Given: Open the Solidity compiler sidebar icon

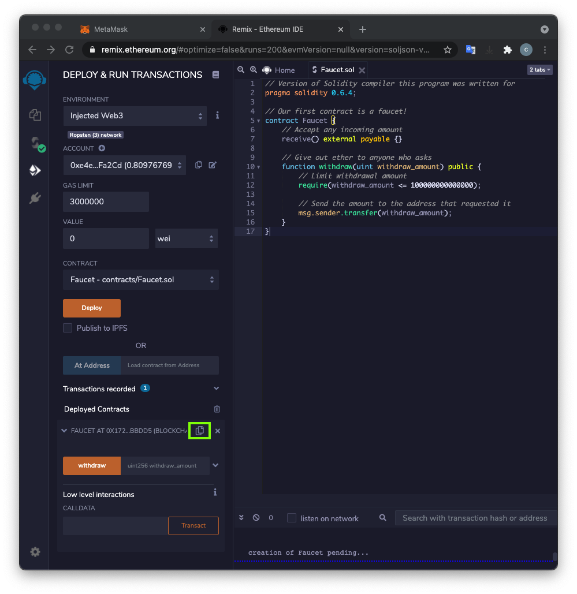Looking at the screenshot, I should click(35, 143).
